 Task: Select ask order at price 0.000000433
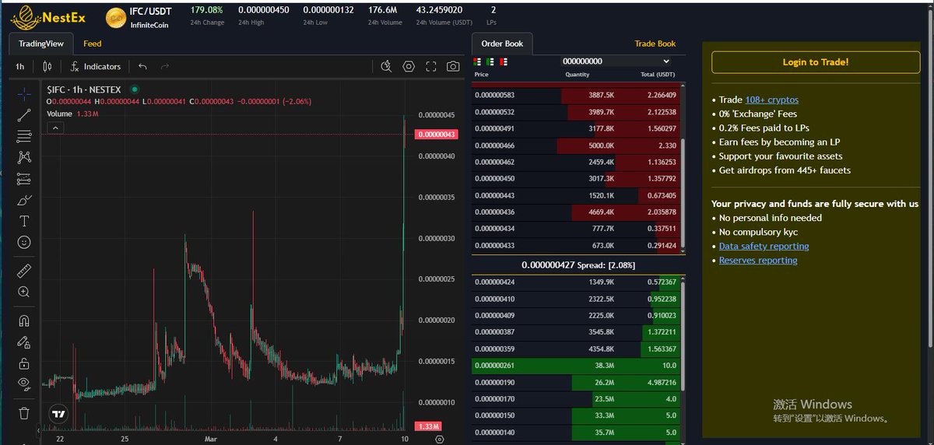pyautogui.click(x=577, y=246)
